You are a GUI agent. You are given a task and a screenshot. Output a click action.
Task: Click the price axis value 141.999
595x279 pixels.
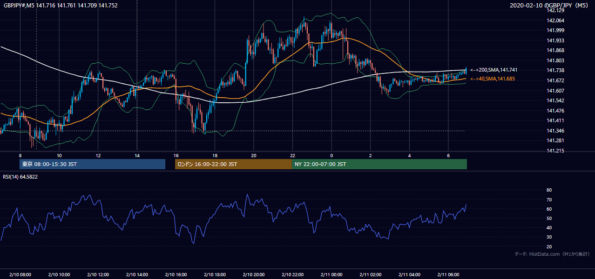point(555,30)
